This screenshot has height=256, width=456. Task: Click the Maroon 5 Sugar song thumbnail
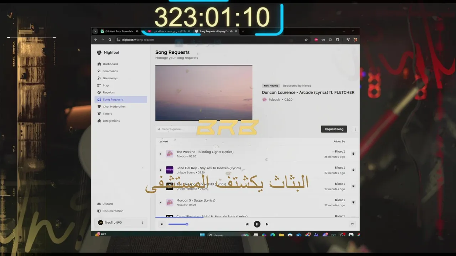tap(170, 202)
